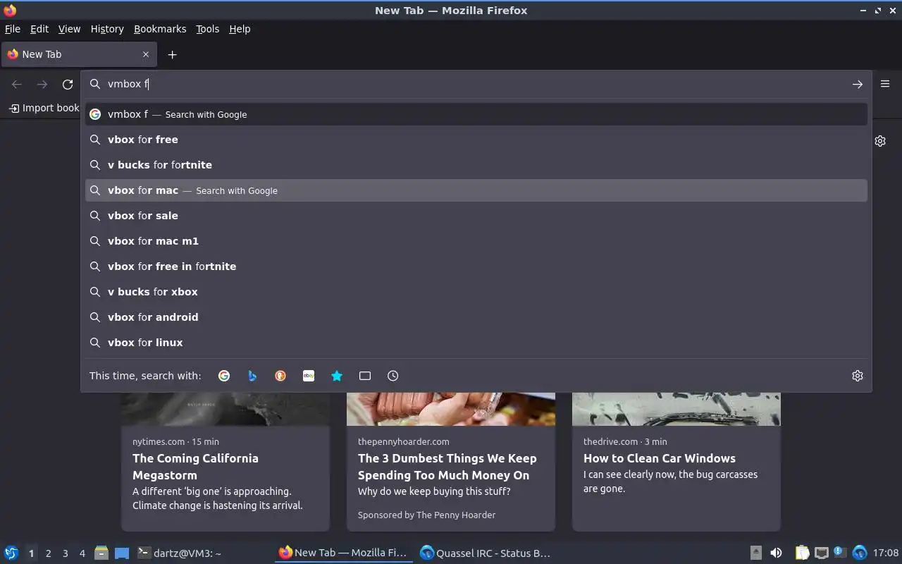This screenshot has width=902, height=564.
Task: Select 'vmbox f — Search with Google' suggestion
Action: click(476, 114)
